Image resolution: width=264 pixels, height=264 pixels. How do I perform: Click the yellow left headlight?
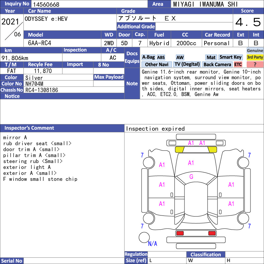point(180,149)
